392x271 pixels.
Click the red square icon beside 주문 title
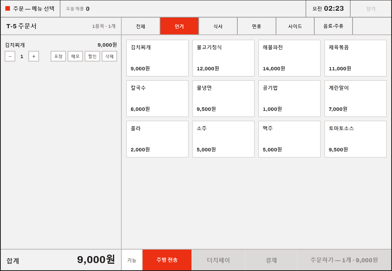click(8, 8)
